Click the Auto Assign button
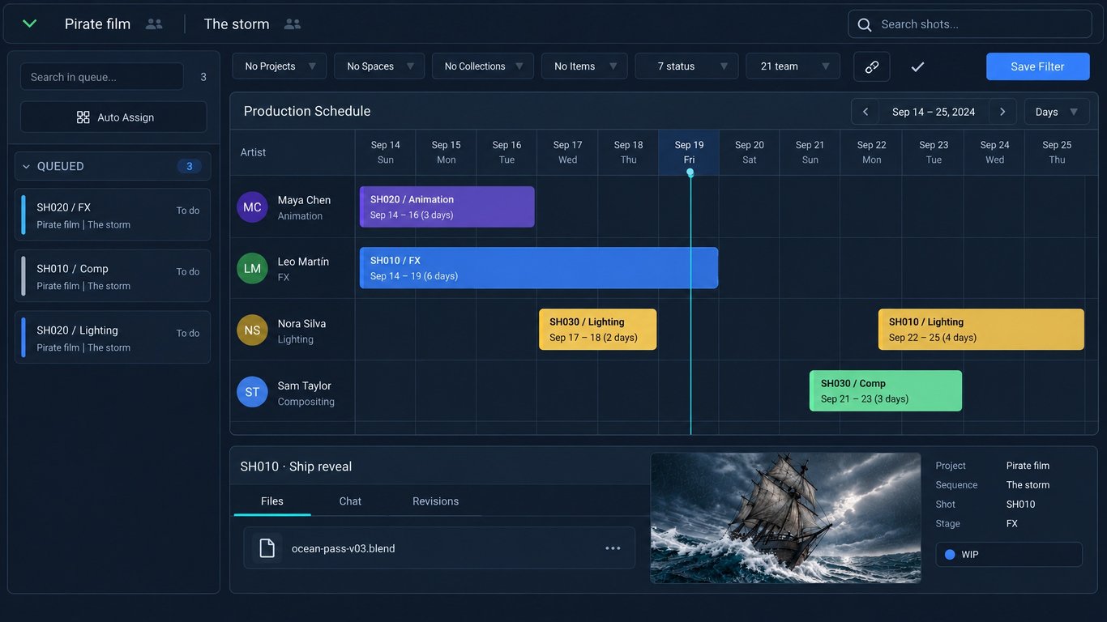Image resolution: width=1107 pixels, height=622 pixels. coord(113,117)
